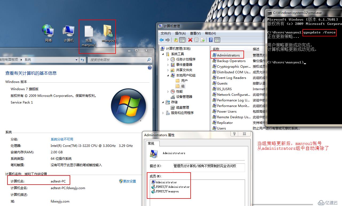Toggle show/hide console tree toolbar icon
The height and width of the screenshot is (206, 342).
[x=182, y=40]
